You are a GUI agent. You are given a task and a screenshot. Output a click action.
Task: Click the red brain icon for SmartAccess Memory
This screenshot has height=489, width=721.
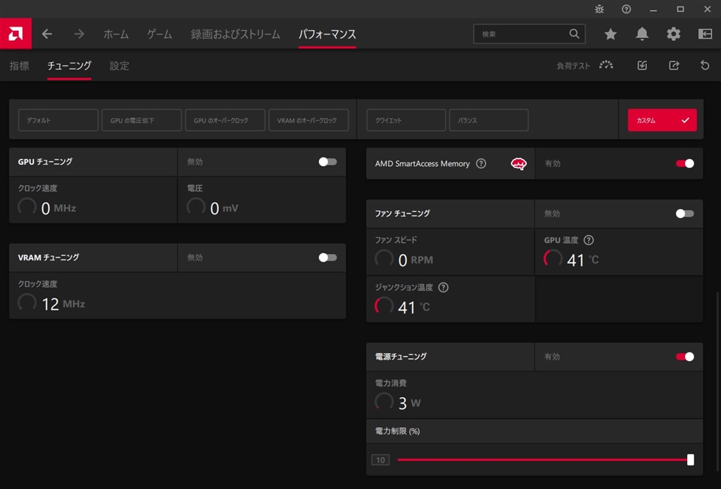pyautogui.click(x=519, y=164)
